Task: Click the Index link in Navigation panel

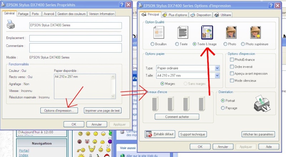Action: tap(24, 155)
